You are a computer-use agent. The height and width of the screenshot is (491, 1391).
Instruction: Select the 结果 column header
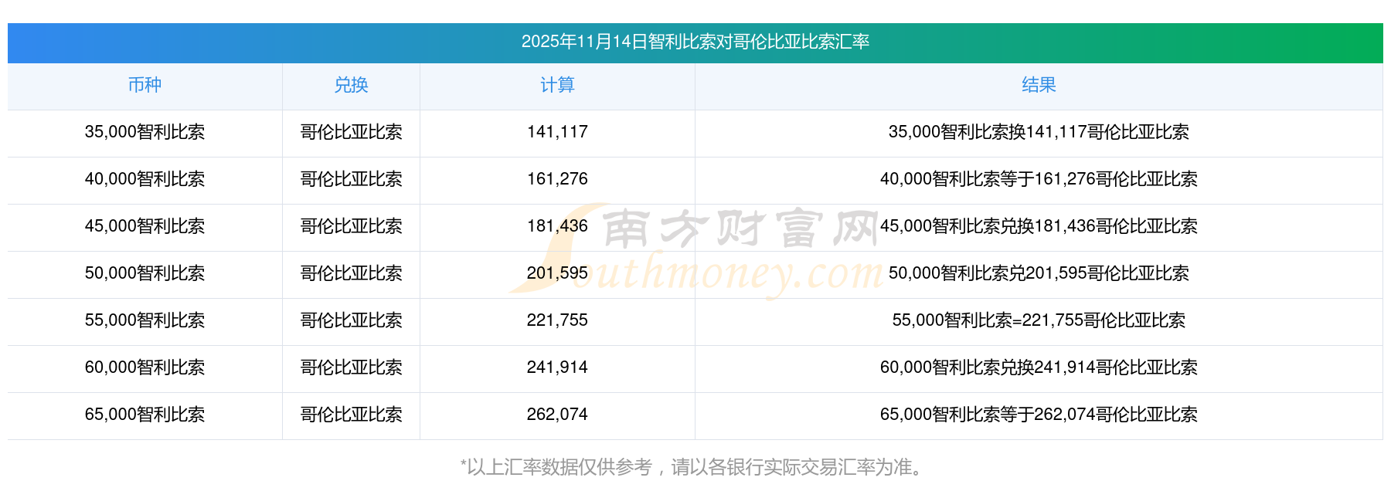pyautogui.click(x=1039, y=85)
